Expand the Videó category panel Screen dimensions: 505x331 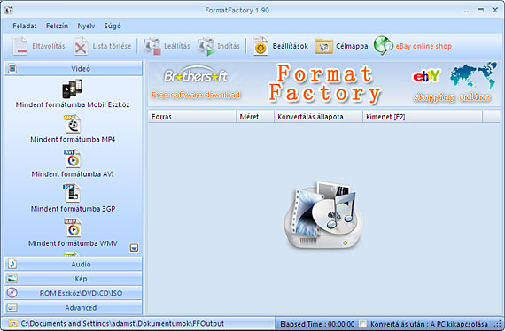click(x=74, y=68)
